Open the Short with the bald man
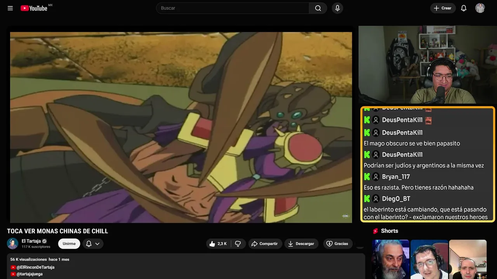The image size is (497, 279). click(x=467, y=259)
